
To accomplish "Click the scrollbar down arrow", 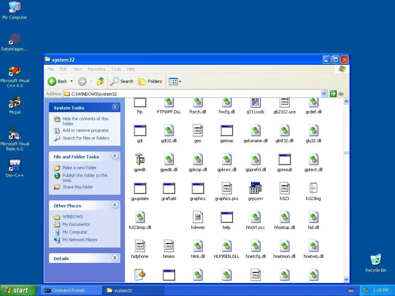I will (x=346, y=279).
